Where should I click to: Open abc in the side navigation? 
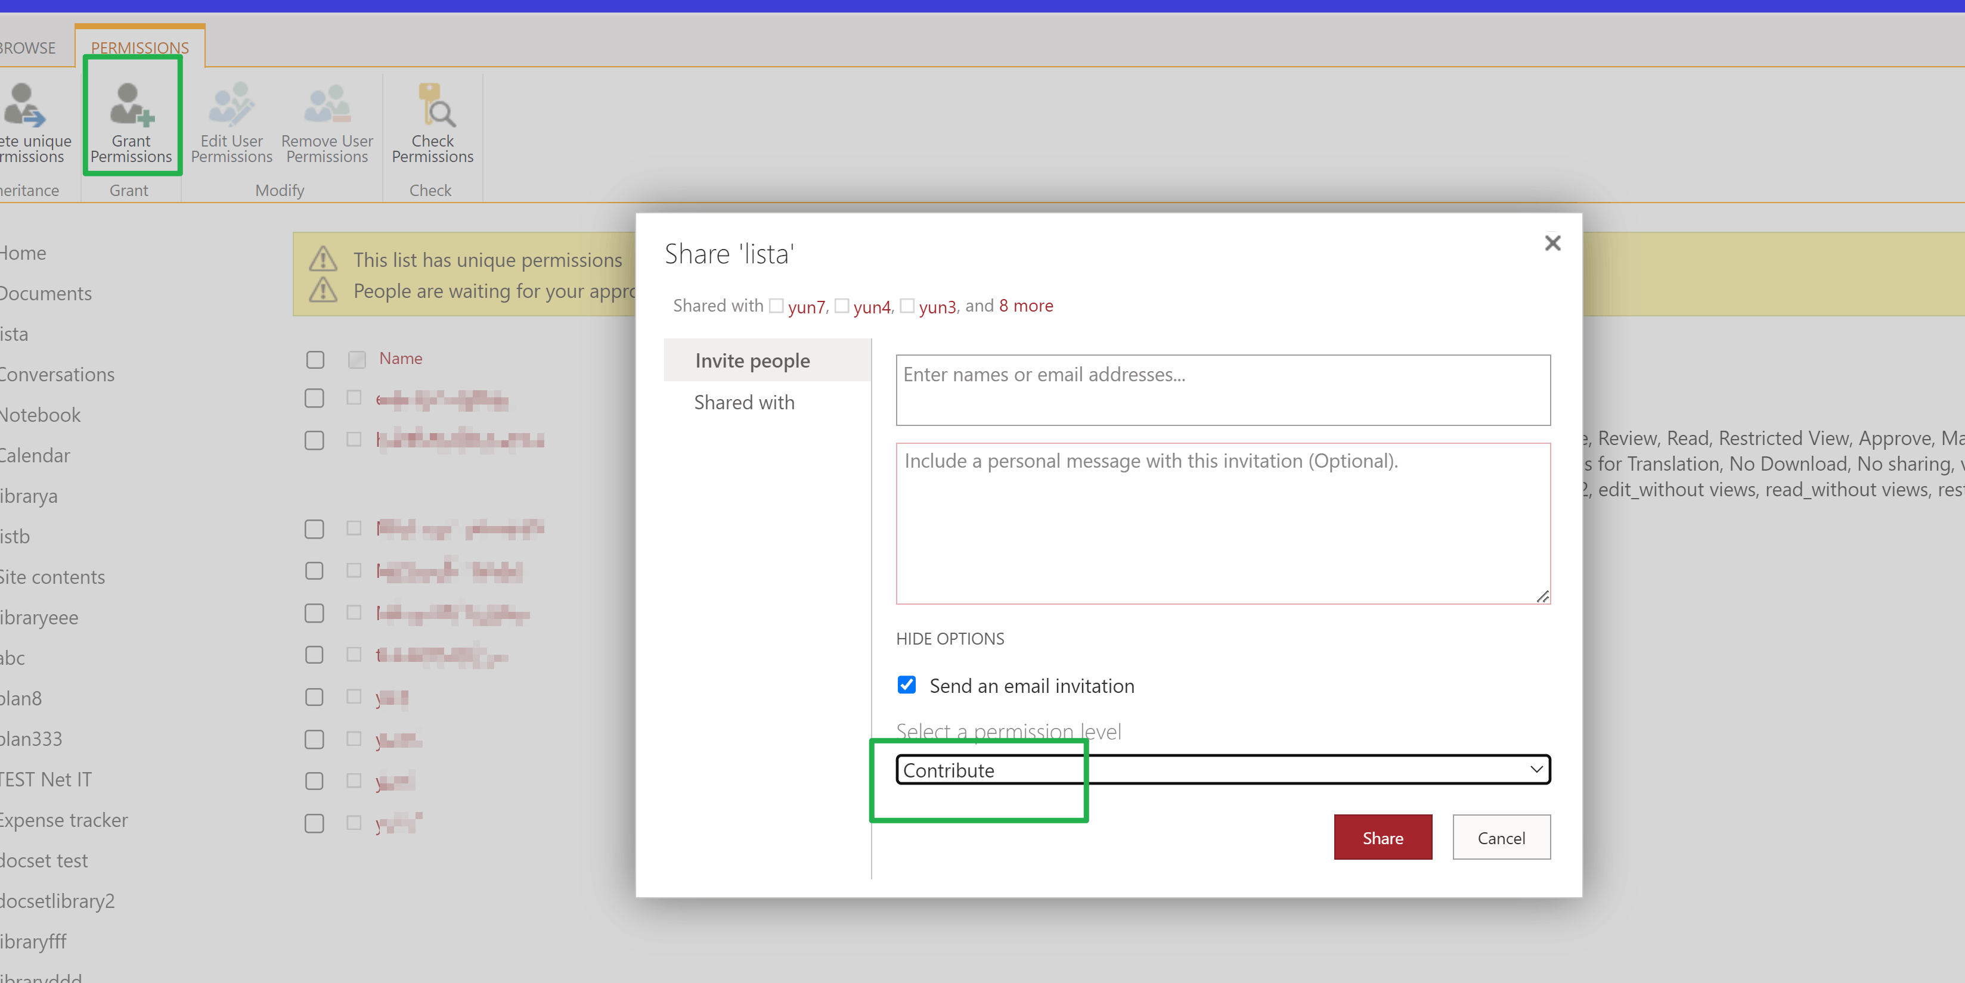12,658
